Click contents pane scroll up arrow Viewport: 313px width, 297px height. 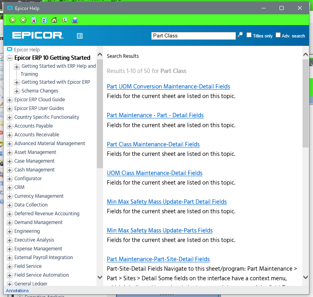pyautogui.click(x=100, y=55)
